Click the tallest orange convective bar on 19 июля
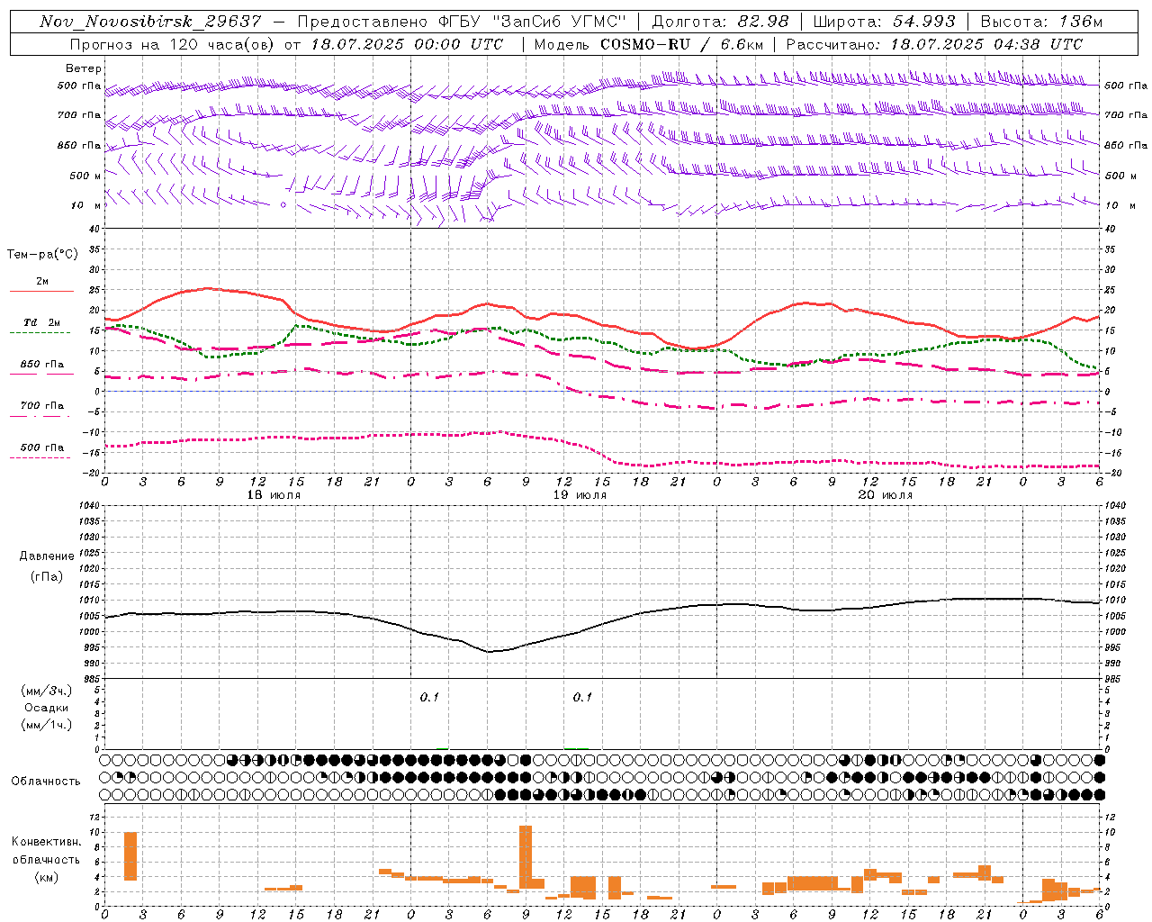The width and height of the screenshot is (1152, 922). (x=526, y=857)
